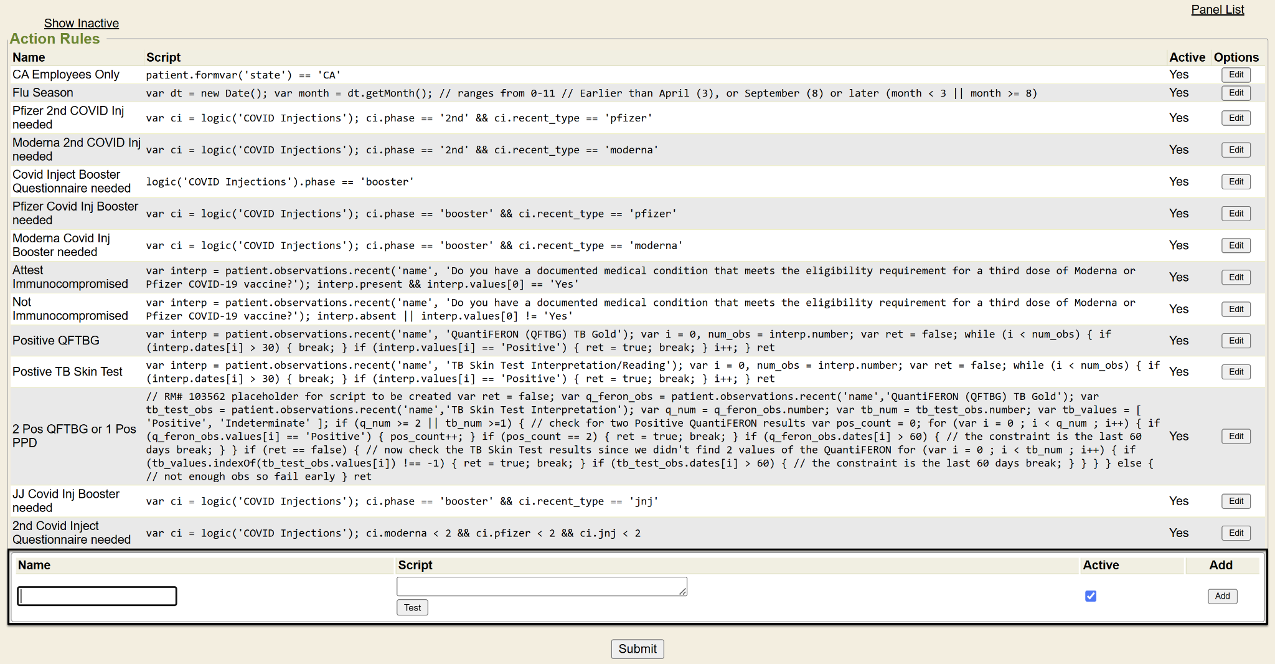Viewport: 1275px width, 664px height.
Task: Edit the Not Immunocompromised rule
Action: click(1235, 309)
